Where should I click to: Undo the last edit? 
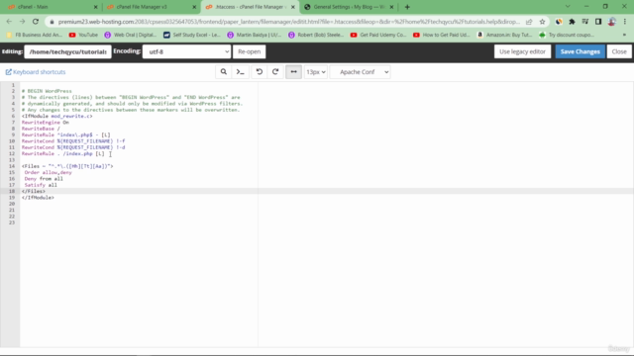pos(260,72)
